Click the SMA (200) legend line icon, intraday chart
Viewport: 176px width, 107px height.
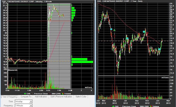tap(50, 94)
